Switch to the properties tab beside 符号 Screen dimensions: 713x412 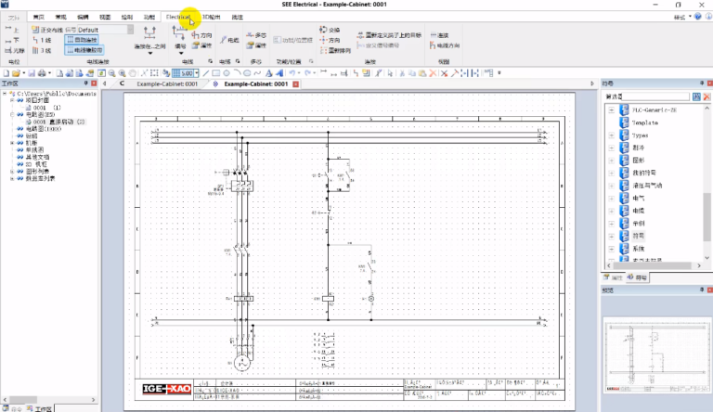(613, 277)
